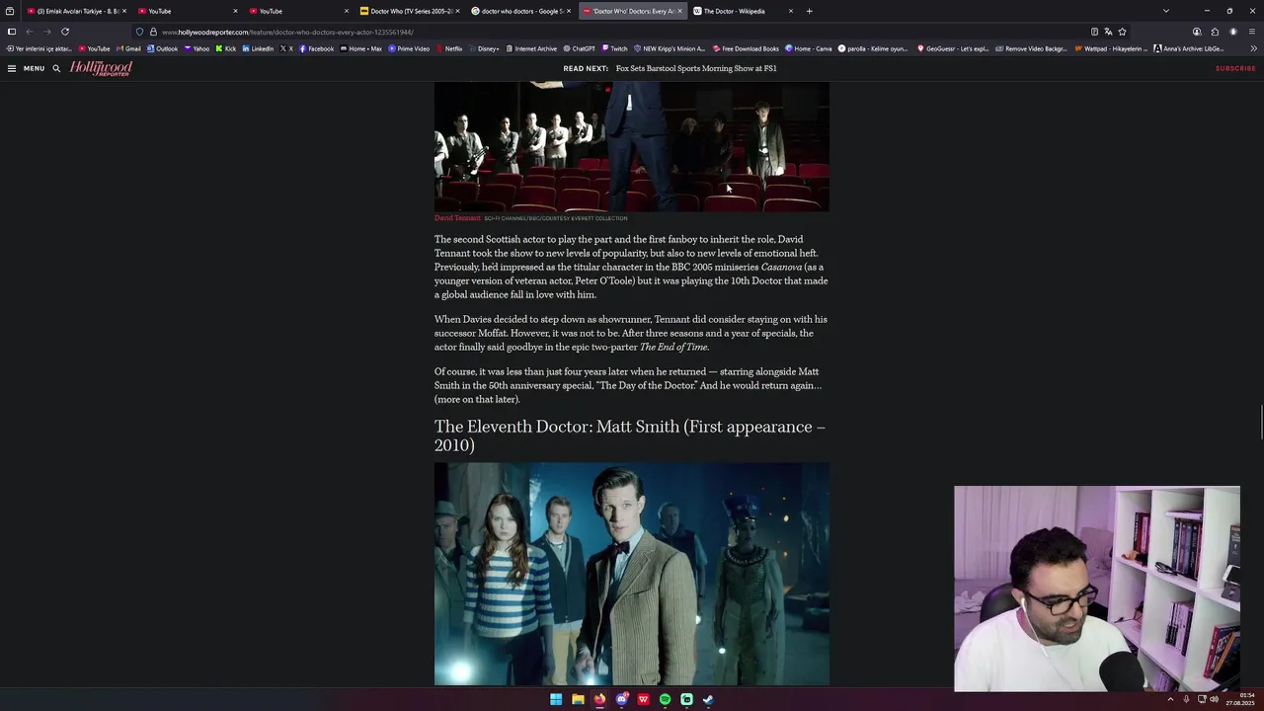The image size is (1264, 711).
Task: Click the page vertical scrollbar thumb
Action: tap(1260, 423)
